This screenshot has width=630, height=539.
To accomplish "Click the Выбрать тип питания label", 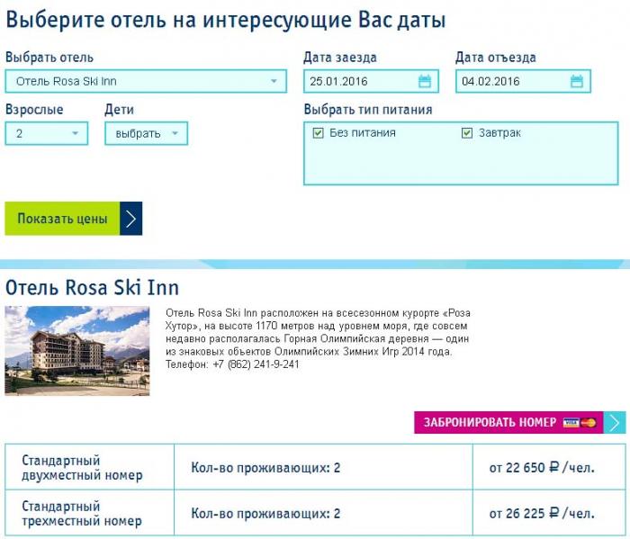I will 368,109.
